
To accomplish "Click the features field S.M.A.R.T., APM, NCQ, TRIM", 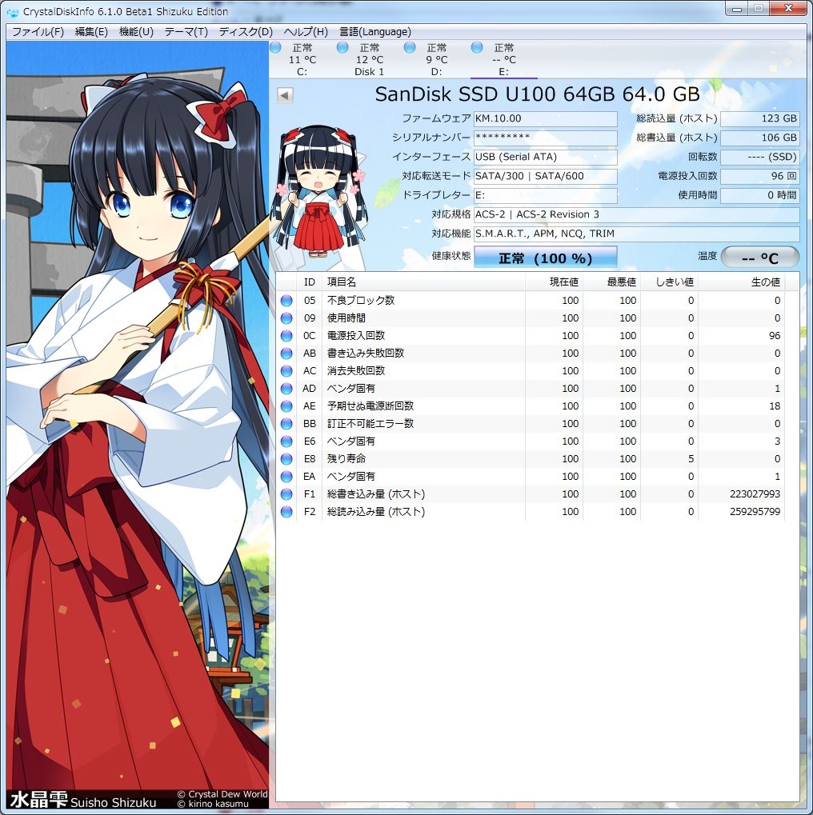I will [x=637, y=234].
